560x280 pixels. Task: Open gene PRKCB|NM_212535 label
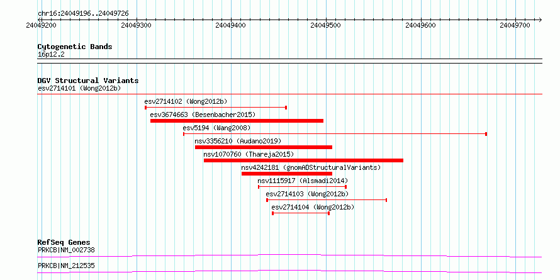click(x=66, y=266)
